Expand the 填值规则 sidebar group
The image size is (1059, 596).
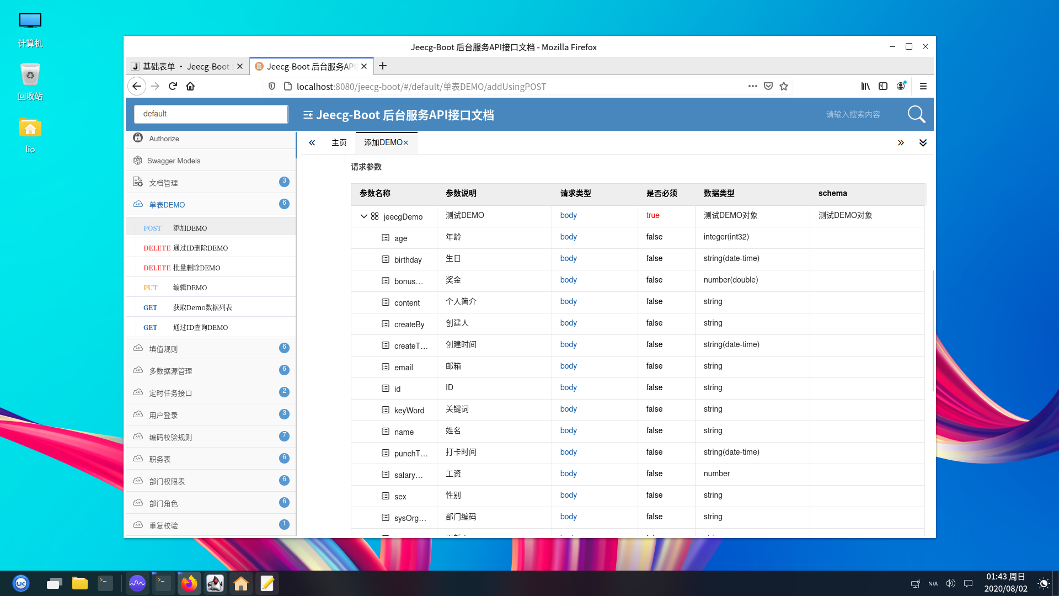pos(163,349)
